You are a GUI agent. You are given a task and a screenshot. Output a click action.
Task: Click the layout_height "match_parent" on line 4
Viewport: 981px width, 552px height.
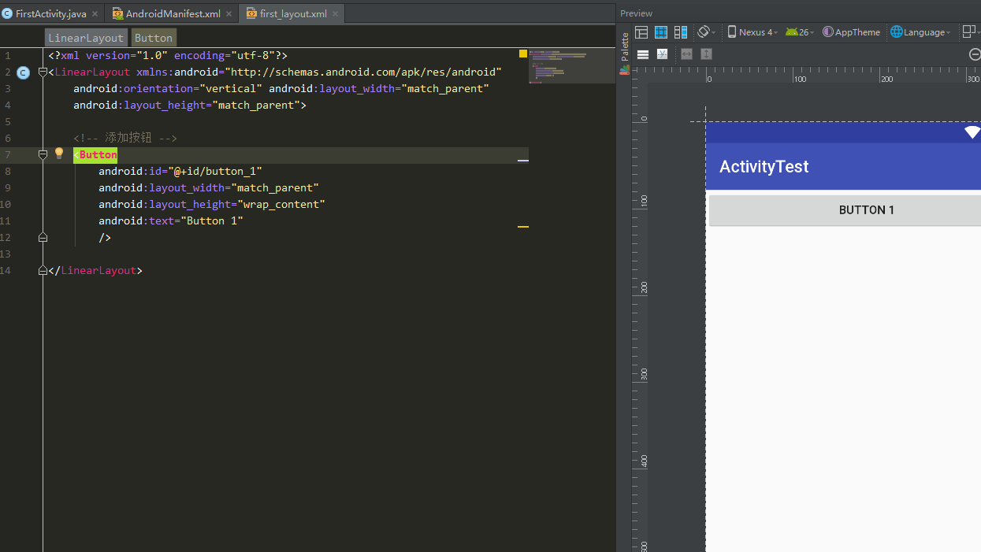(x=256, y=105)
